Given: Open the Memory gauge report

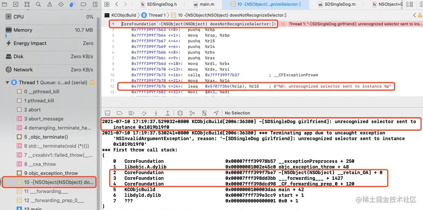Looking at the screenshot, I should (x=50, y=30).
